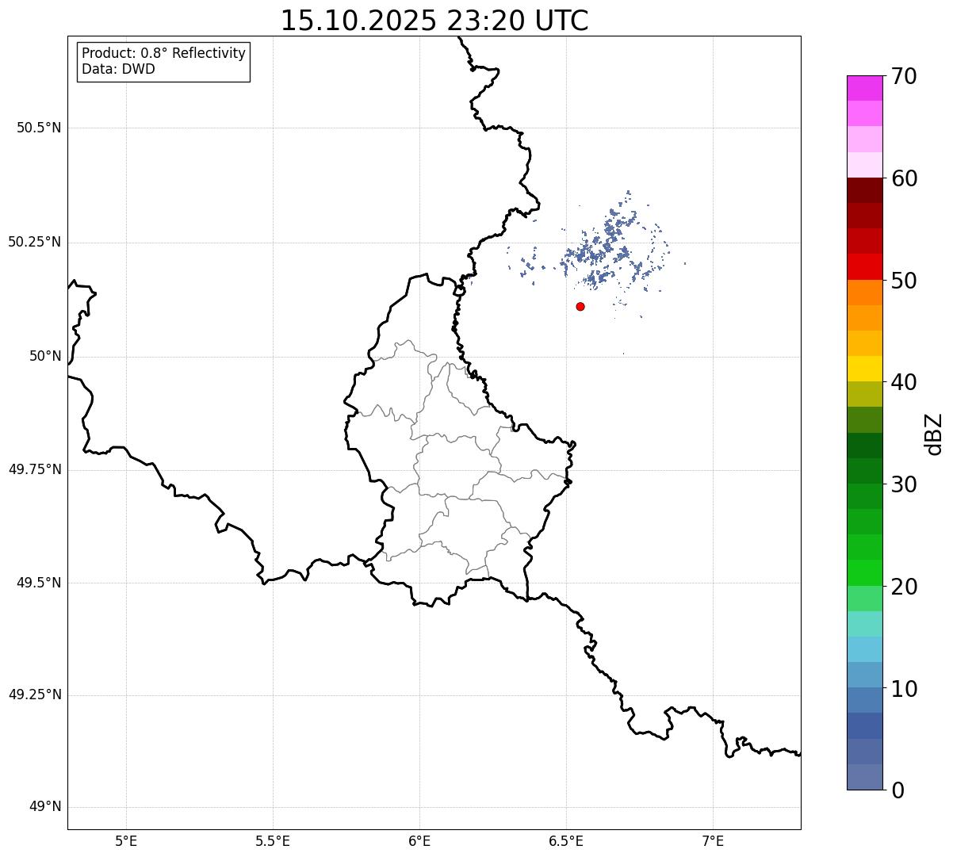The height and width of the screenshot is (857, 953).
Task: Click the turquoise swatch just above 15 dBZ
Action: click(x=864, y=624)
